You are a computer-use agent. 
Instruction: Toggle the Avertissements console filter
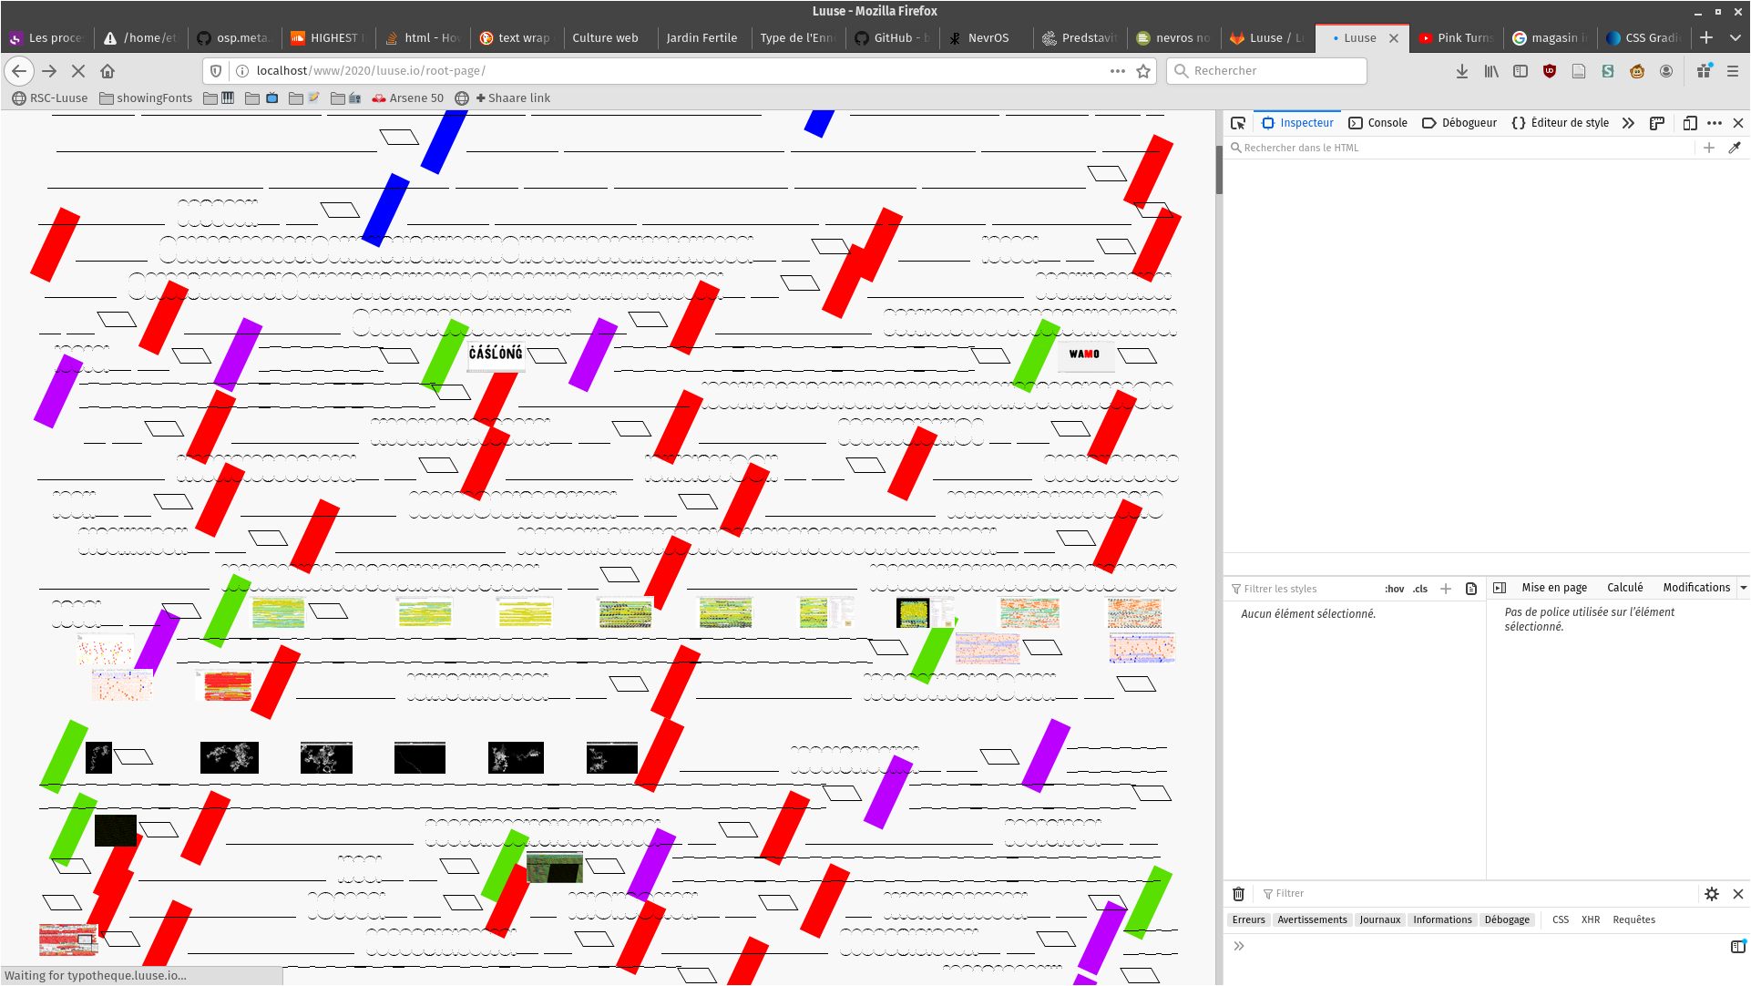click(1311, 919)
